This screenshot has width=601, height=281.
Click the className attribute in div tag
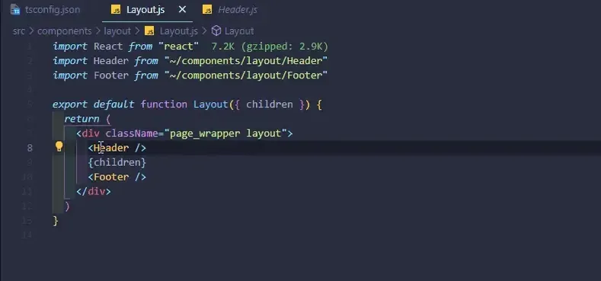coord(132,133)
